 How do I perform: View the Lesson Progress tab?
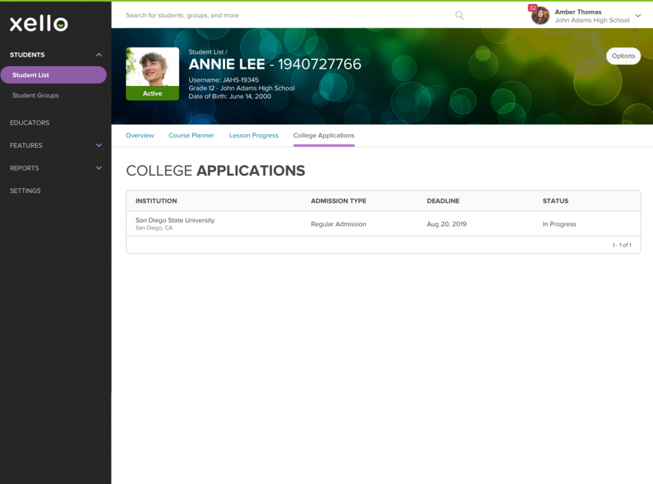(x=253, y=135)
